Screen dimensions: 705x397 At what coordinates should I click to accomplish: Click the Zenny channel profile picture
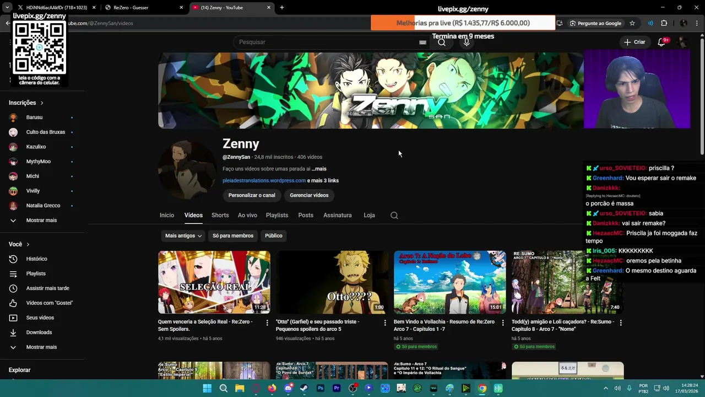pyautogui.click(x=186, y=169)
